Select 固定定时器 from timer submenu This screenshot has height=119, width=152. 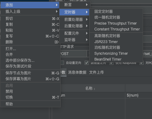point(116,11)
